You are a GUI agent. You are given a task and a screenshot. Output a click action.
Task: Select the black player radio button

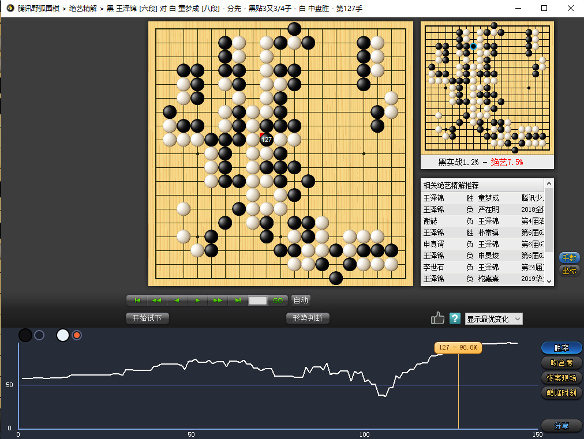(x=39, y=335)
